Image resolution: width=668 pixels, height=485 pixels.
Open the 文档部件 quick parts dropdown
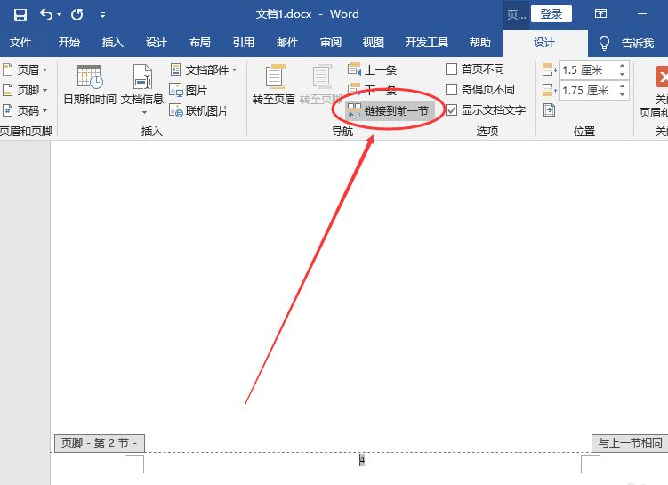point(204,69)
